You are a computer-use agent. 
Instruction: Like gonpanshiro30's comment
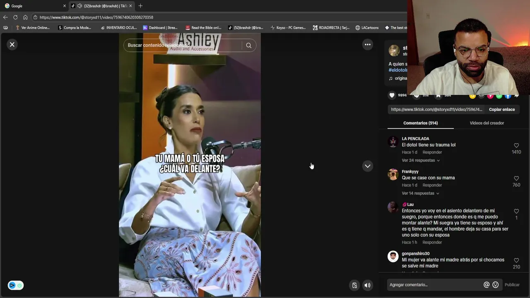coord(516,260)
